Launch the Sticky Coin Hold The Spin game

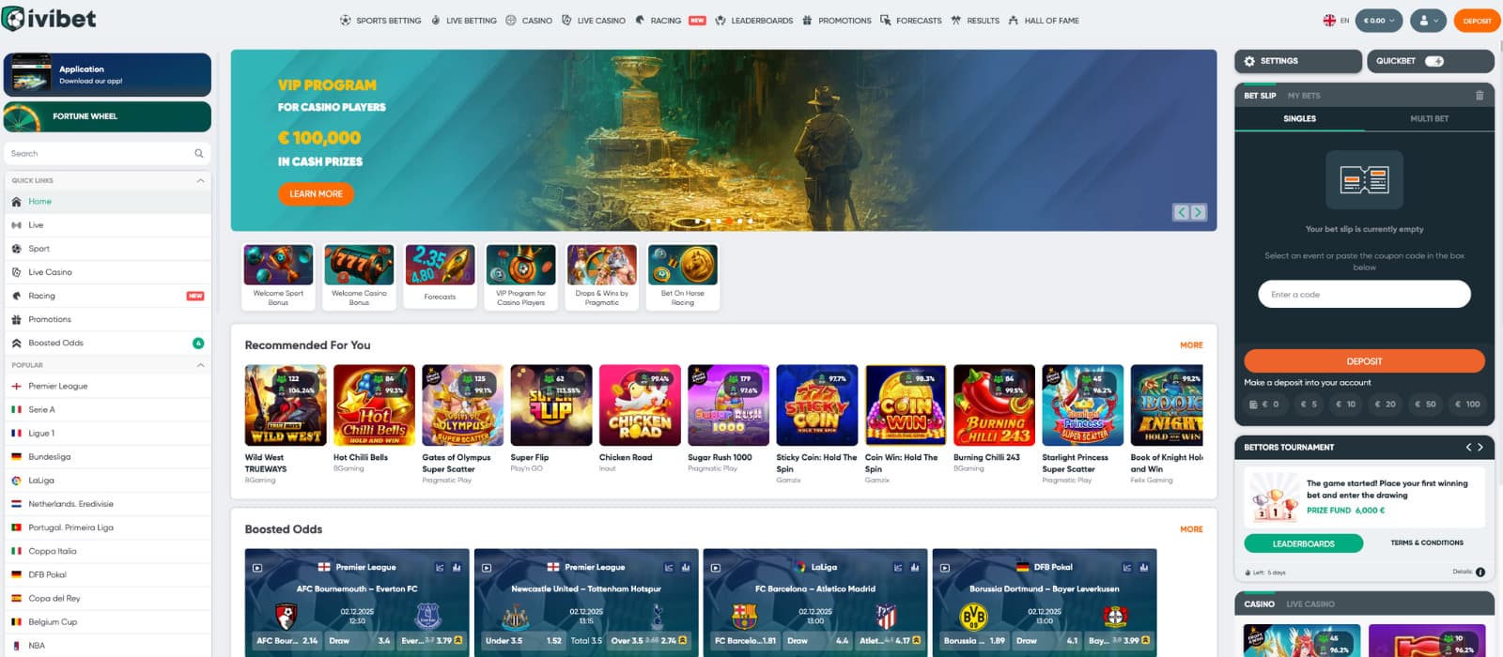tap(816, 405)
